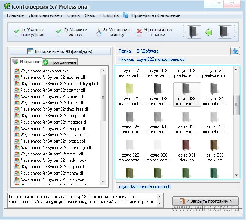246x220 pixels.
Task: Select the ozyre 017 pearlescent label
Action: tap(130, 73)
